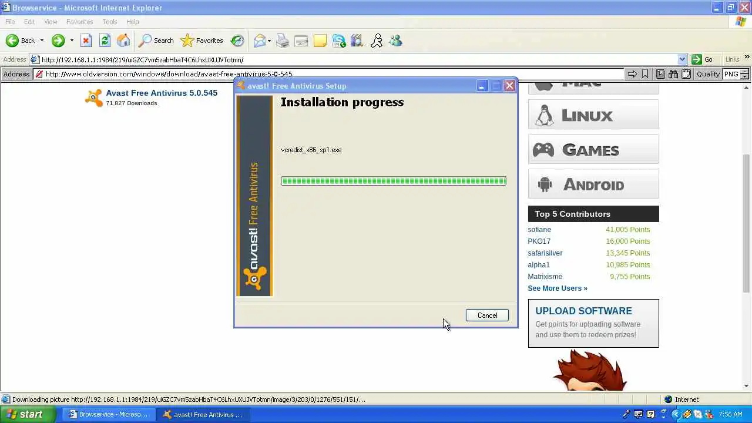
Task: Click the Edit page toolbar icon
Action: point(301,41)
